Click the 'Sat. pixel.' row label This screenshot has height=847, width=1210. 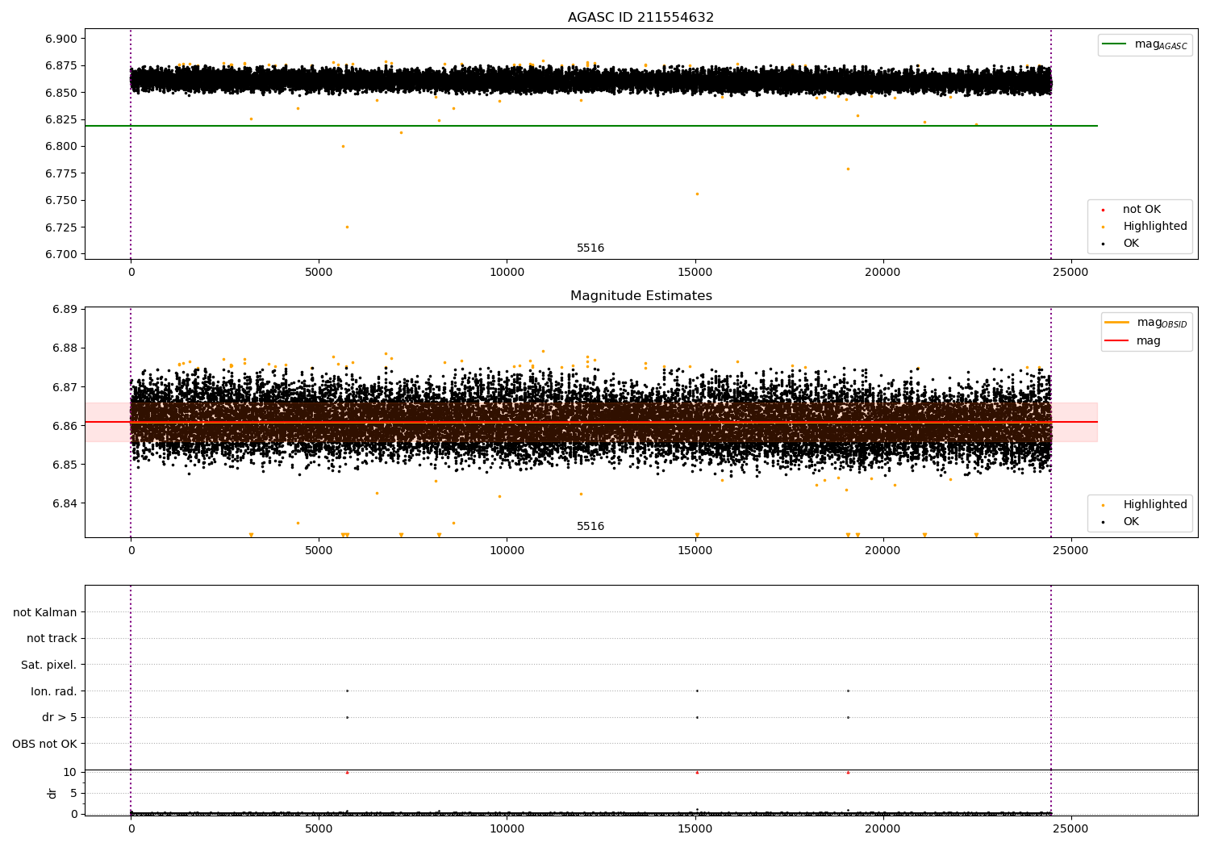point(48,665)
